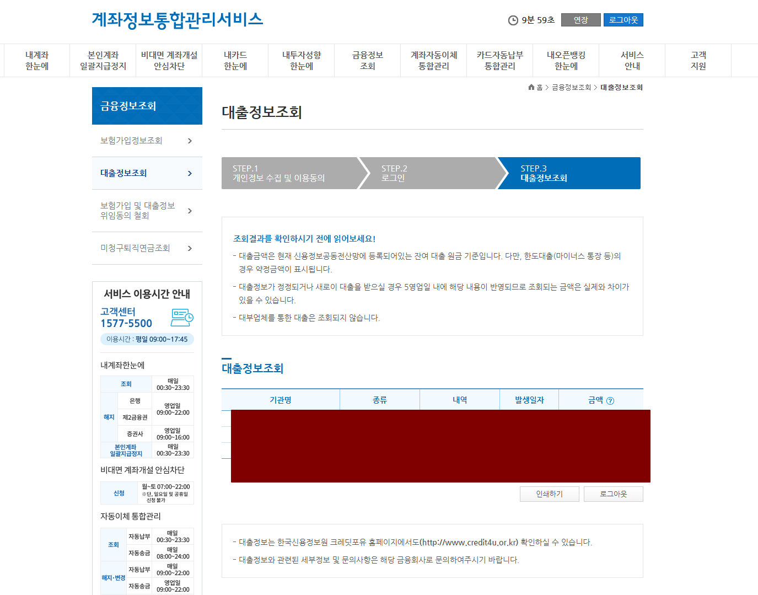Click the 인쇄하기 print button

[549, 494]
